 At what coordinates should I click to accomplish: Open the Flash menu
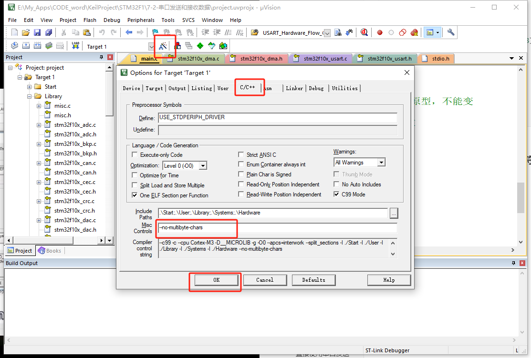[x=90, y=20]
